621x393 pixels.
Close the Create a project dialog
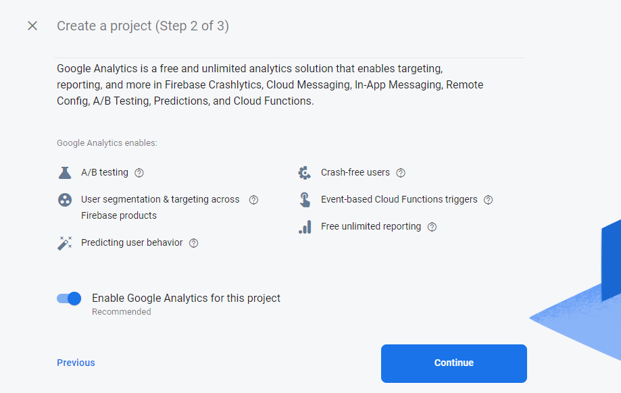[32, 26]
